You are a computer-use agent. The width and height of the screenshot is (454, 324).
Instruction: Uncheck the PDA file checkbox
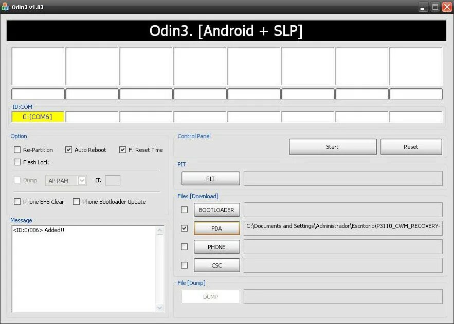coord(184,228)
